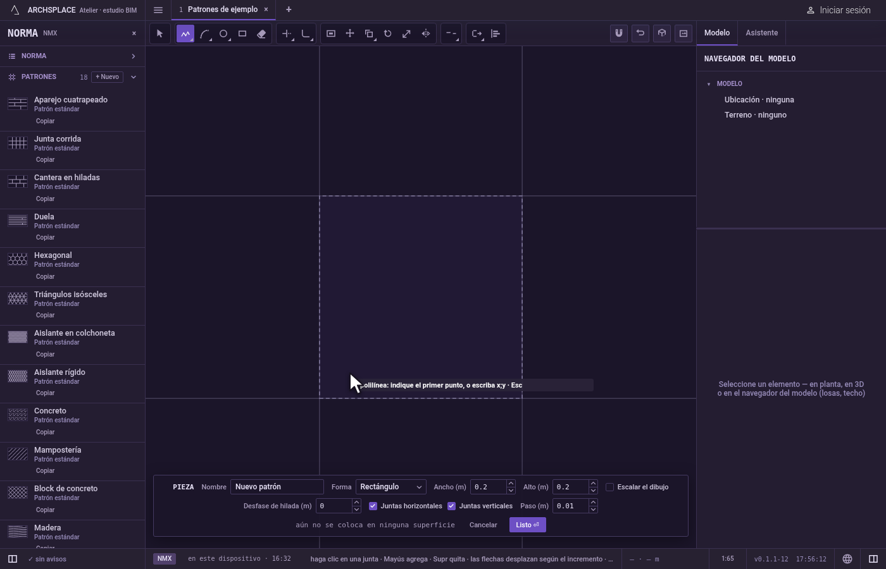Click the Listo button
886x569 pixels.
click(527, 525)
